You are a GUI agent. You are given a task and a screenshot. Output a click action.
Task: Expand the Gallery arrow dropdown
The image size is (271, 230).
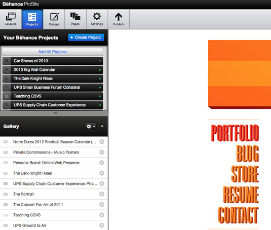click(x=102, y=127)
